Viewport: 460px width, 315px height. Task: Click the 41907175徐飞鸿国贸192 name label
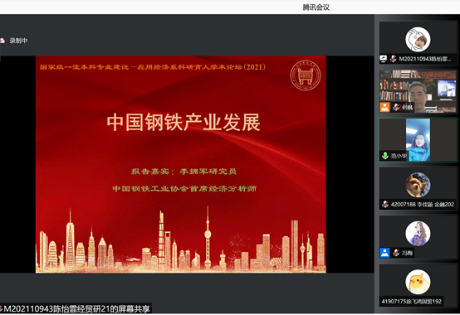pyautogui.click(x=411, y=301)
